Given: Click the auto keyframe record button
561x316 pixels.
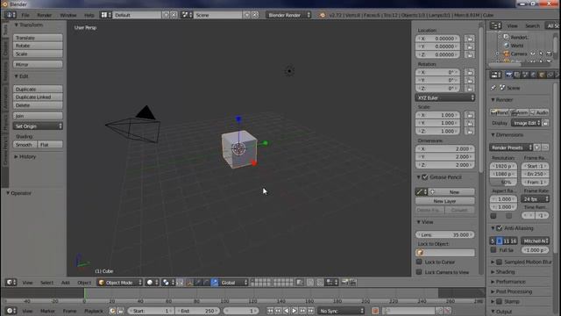Looking at the screenshot, I should click(x=375, y=311).
